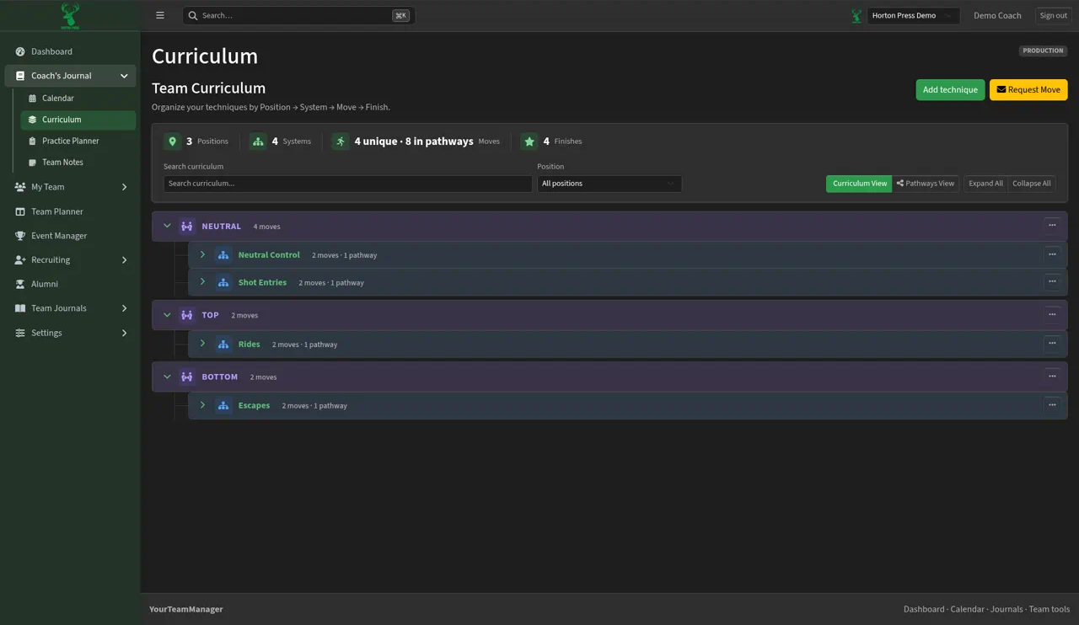Click the Request Move button
1079x625 pixels.
(x=1028, y=89)
